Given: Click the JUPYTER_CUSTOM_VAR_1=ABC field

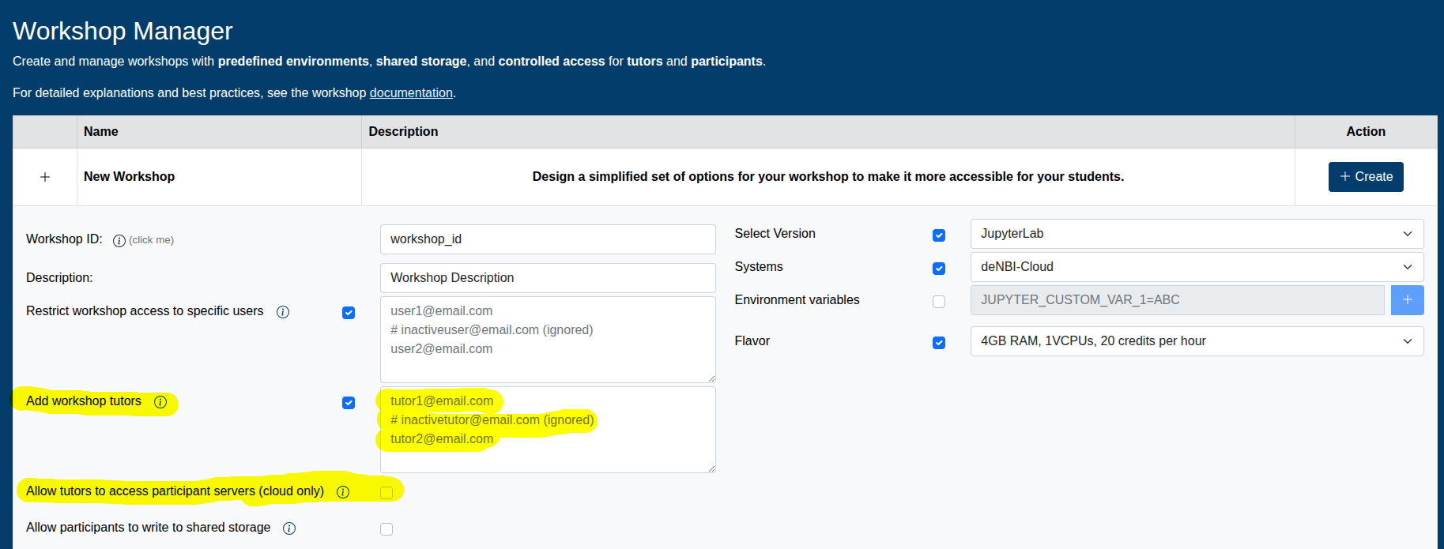Looking at the screenshot, I should click(x=1177, y=300).
